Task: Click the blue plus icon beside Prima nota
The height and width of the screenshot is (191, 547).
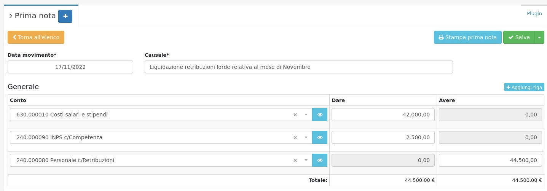Action: [x=65, y=16]
